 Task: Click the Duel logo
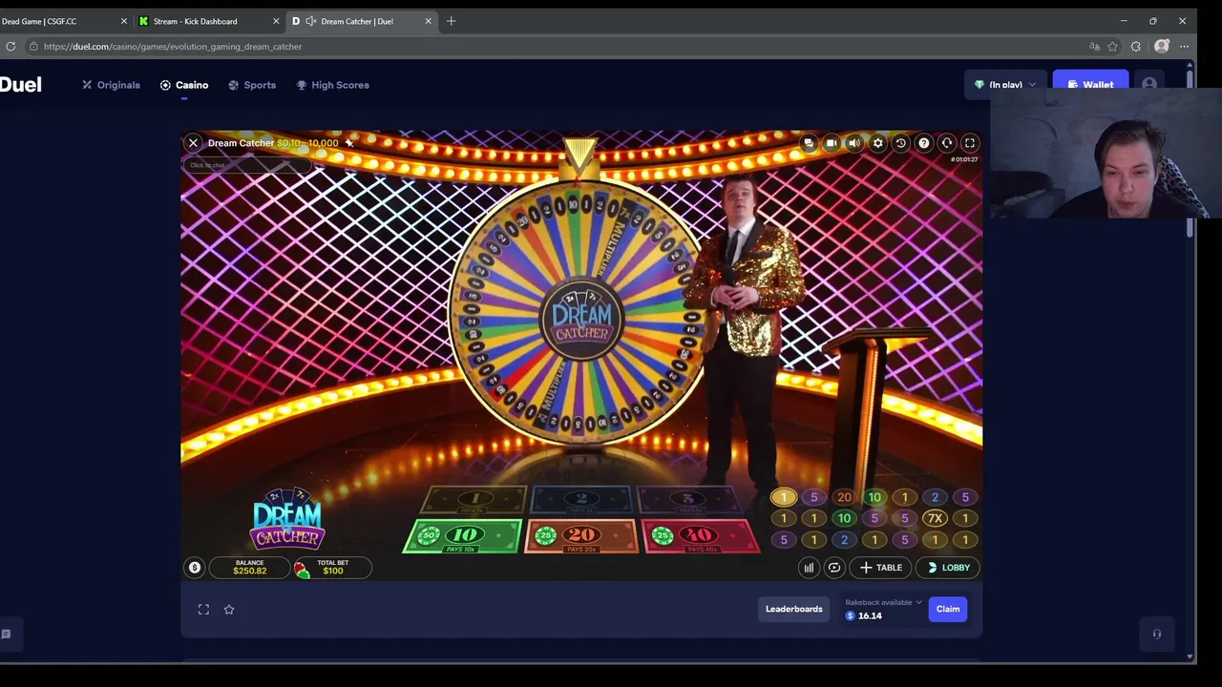point(20,85)
